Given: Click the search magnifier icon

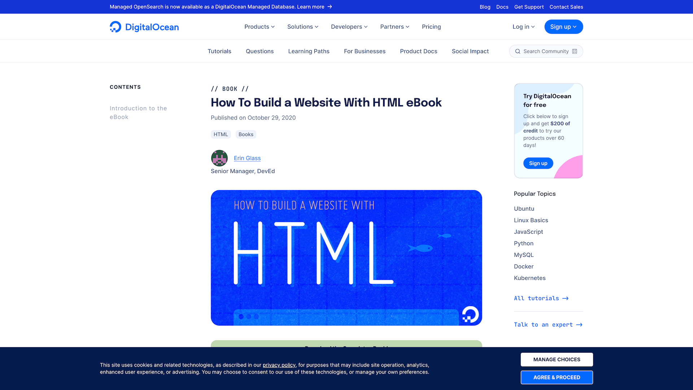Looking at the screenshot, I should (518, 51).
